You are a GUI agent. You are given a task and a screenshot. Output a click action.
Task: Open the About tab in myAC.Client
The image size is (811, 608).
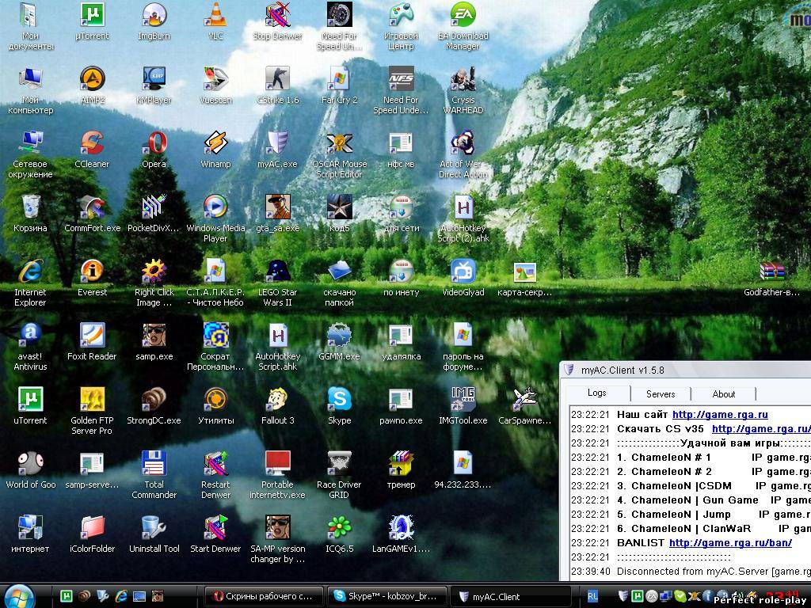(x=724, y=394)
